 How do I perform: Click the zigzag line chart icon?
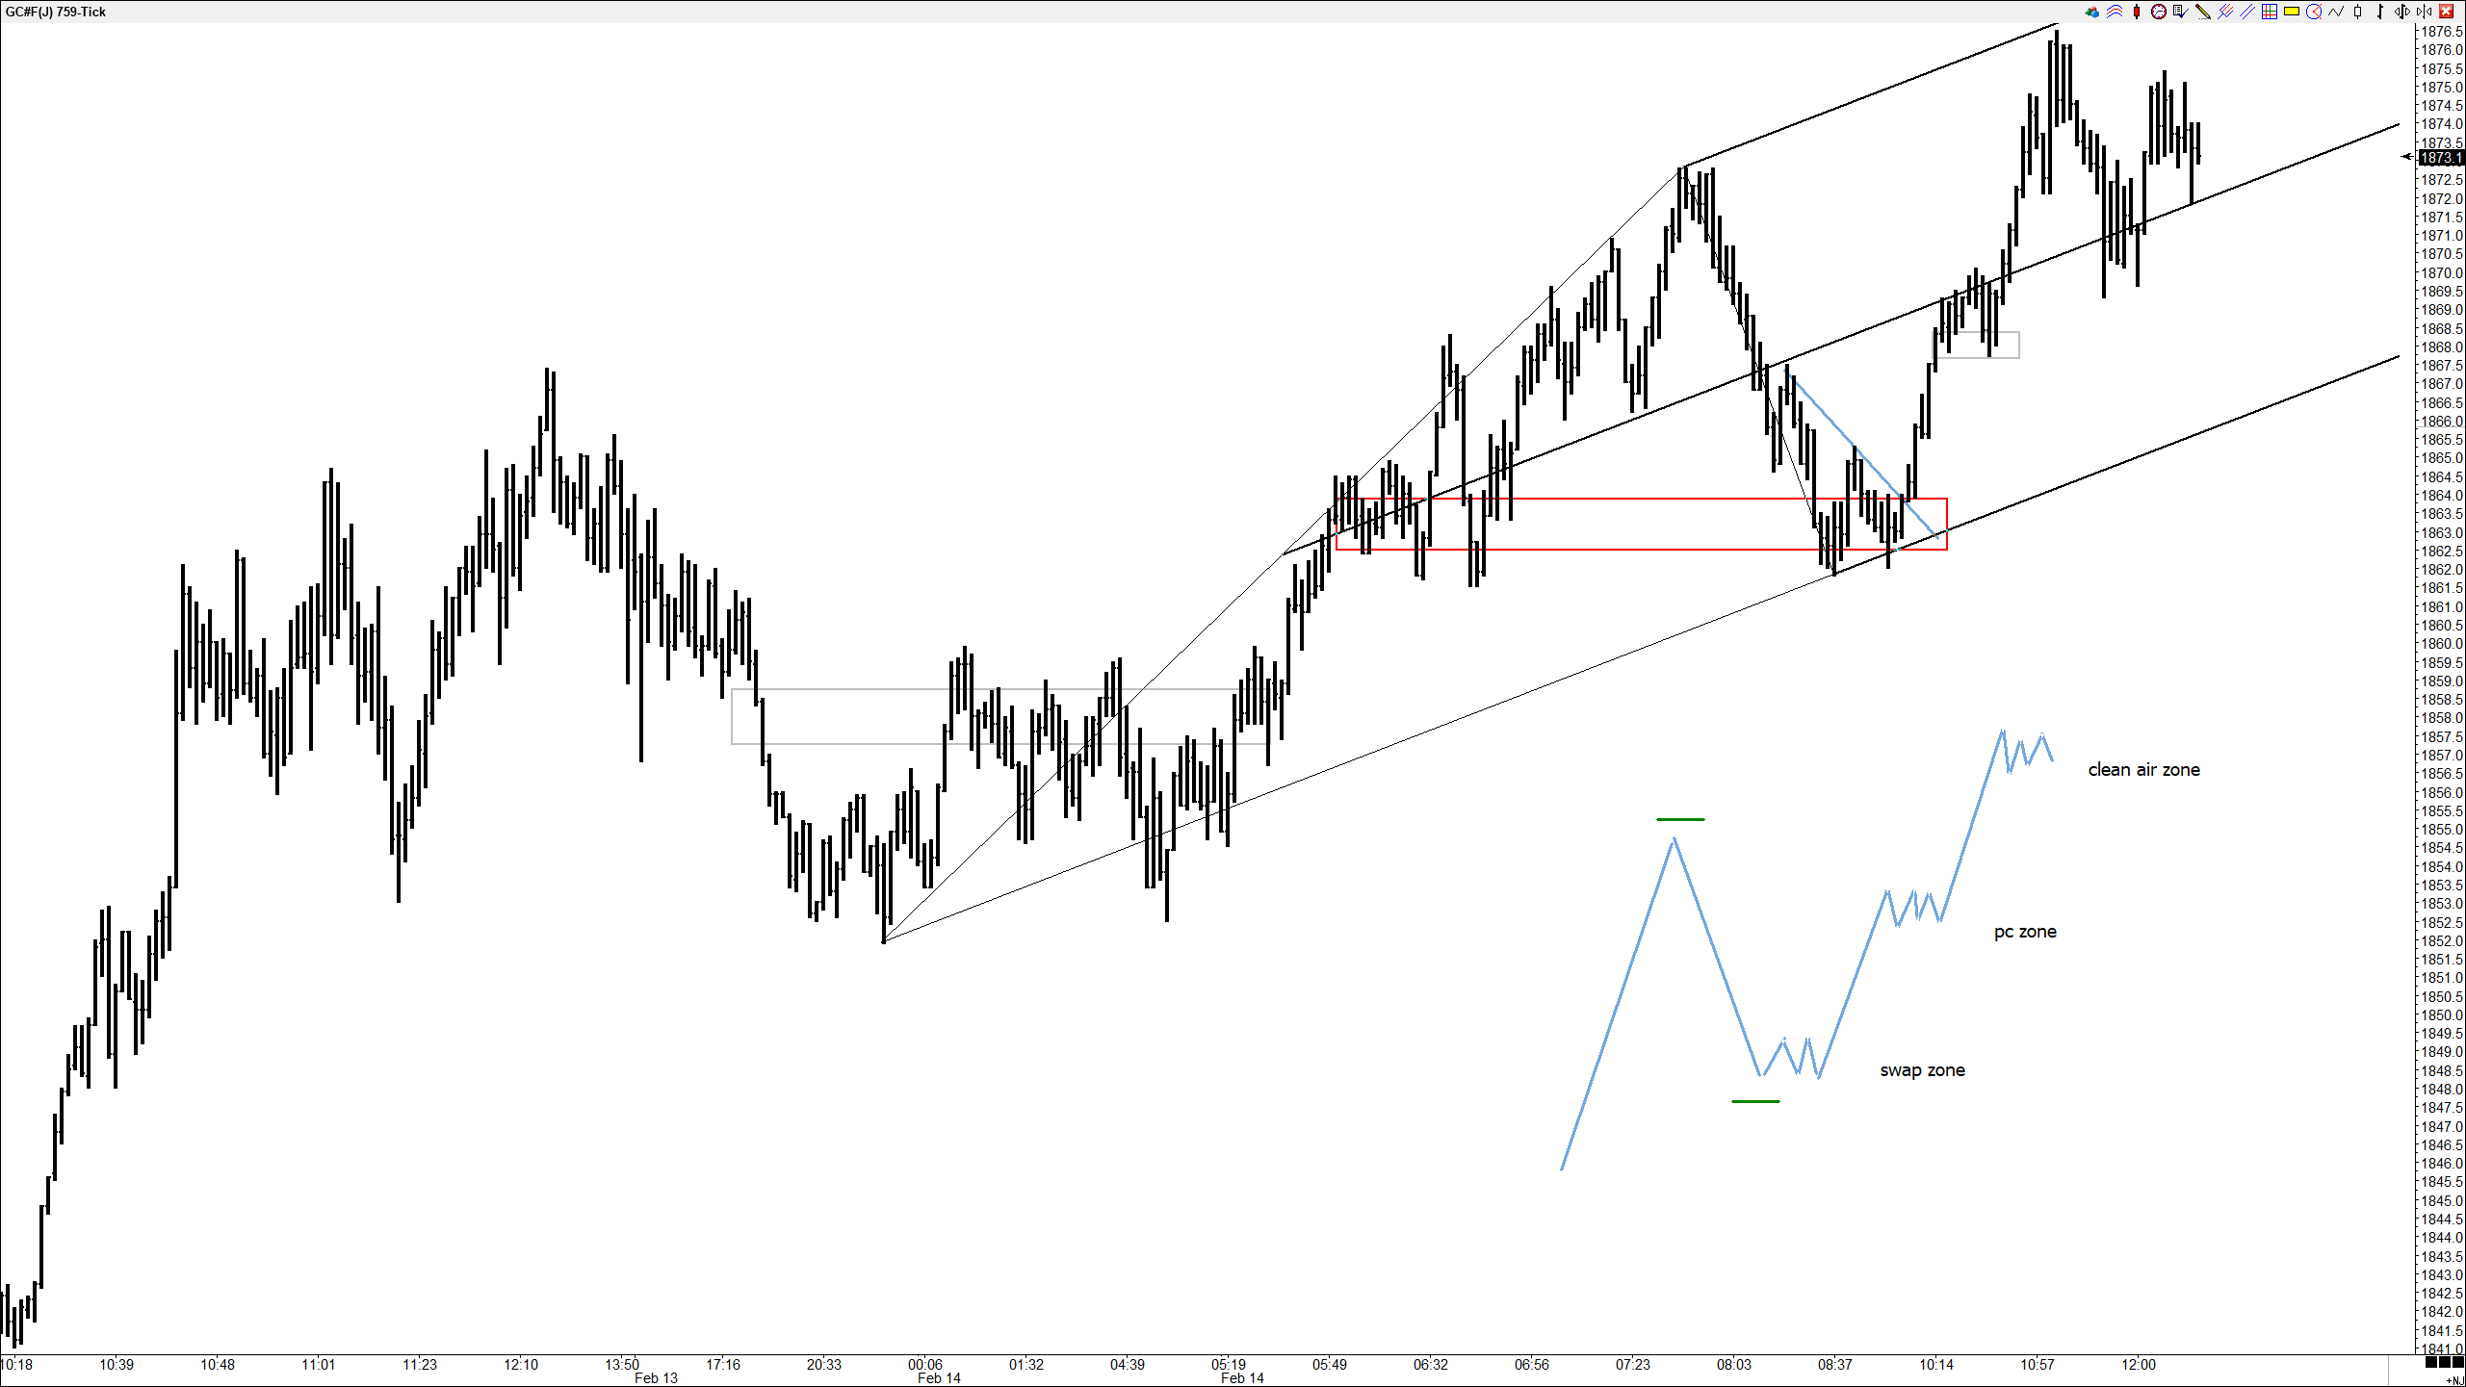[2336, 12]
